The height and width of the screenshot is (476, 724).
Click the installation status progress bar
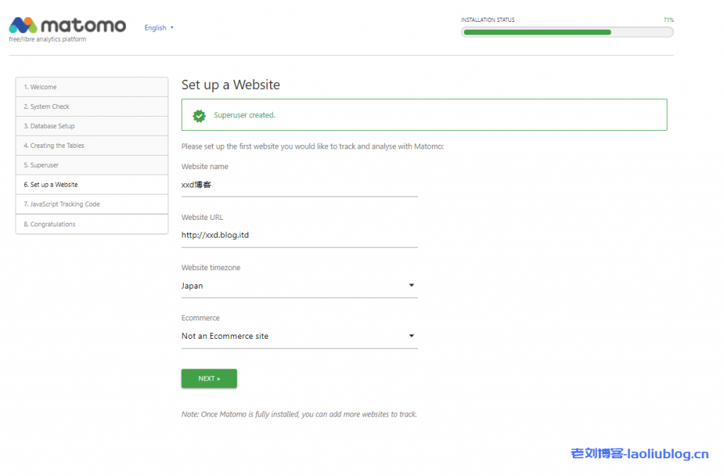[567, 32]
